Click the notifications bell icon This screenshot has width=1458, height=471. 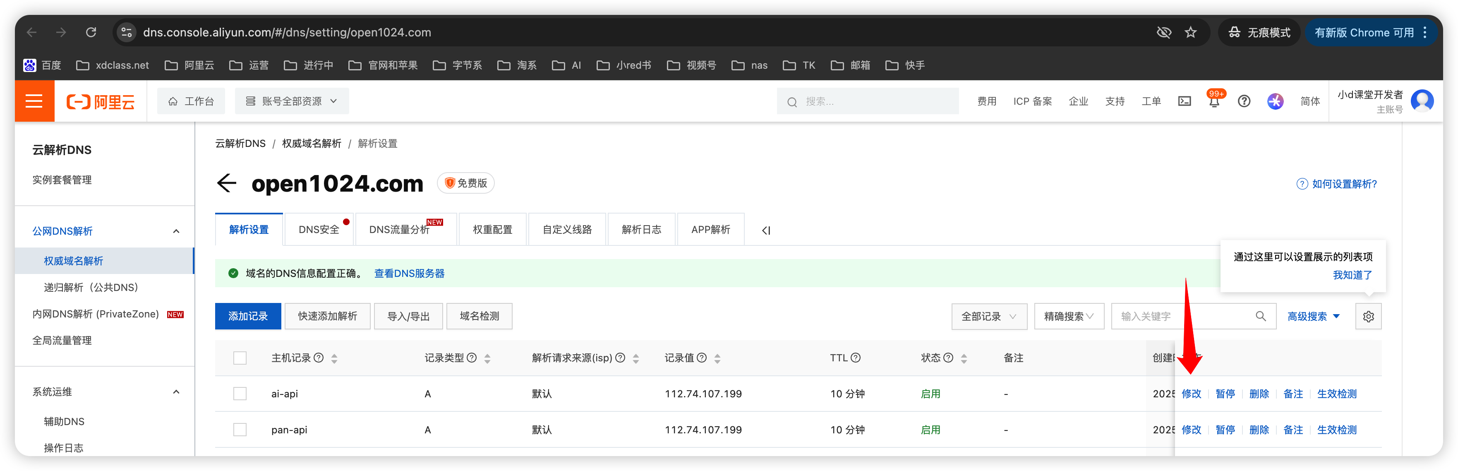coord(1214,102)
